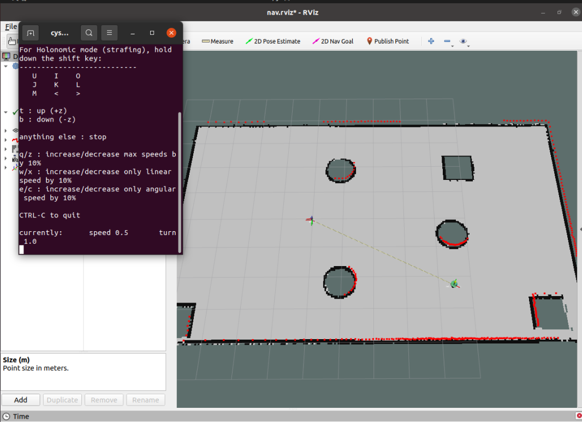The height and width of the screenshot is (422, 582).
Task: Click the Duplicate button
Action: click(x=62, y=400)
